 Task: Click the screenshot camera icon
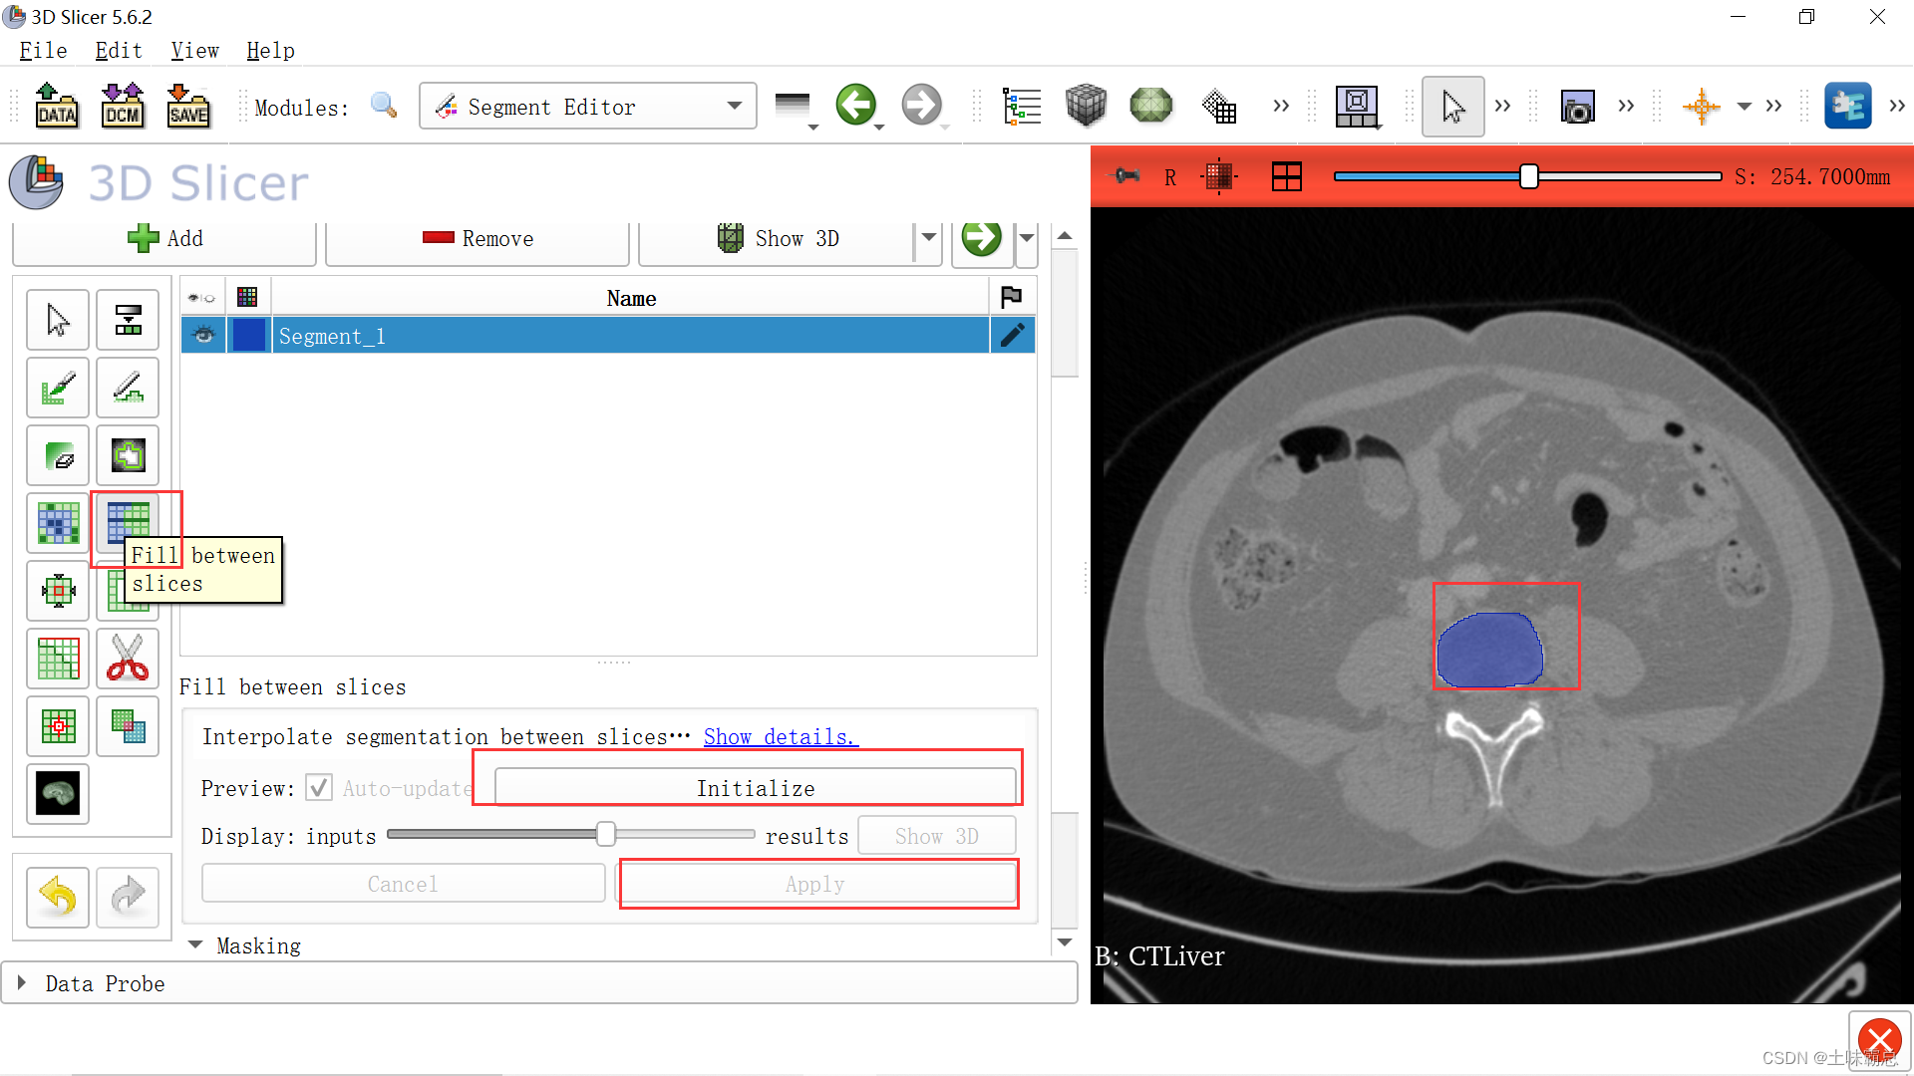1577,107
